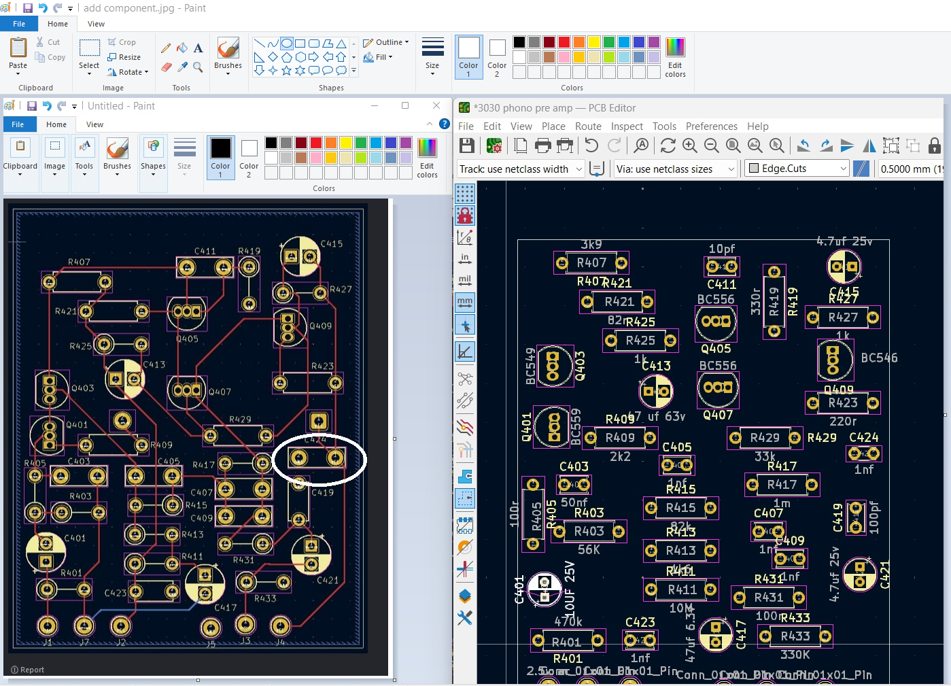Switch units to inches in PCB Editor
This screenshot has width=951, height=686.
tap(465, 259)
